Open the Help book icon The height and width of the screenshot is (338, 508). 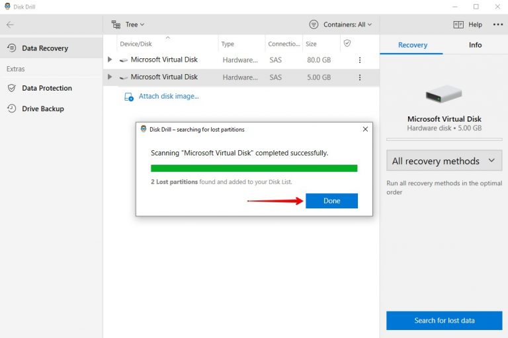[x=458, y=24]
